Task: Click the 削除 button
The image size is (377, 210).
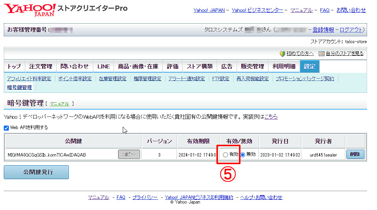Action: pos(355,154)
